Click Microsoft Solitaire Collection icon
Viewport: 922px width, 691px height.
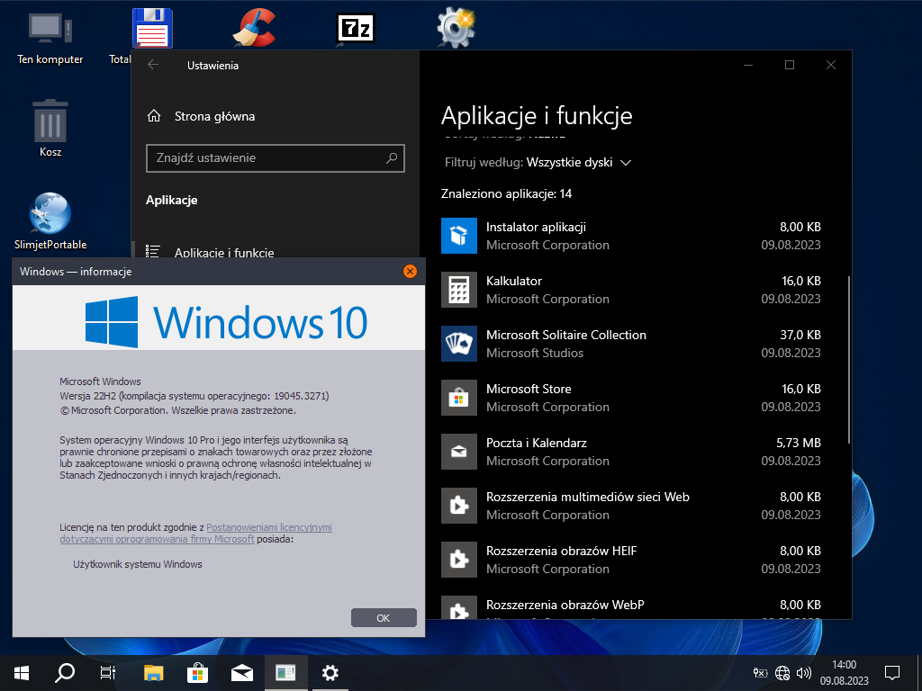458,344
